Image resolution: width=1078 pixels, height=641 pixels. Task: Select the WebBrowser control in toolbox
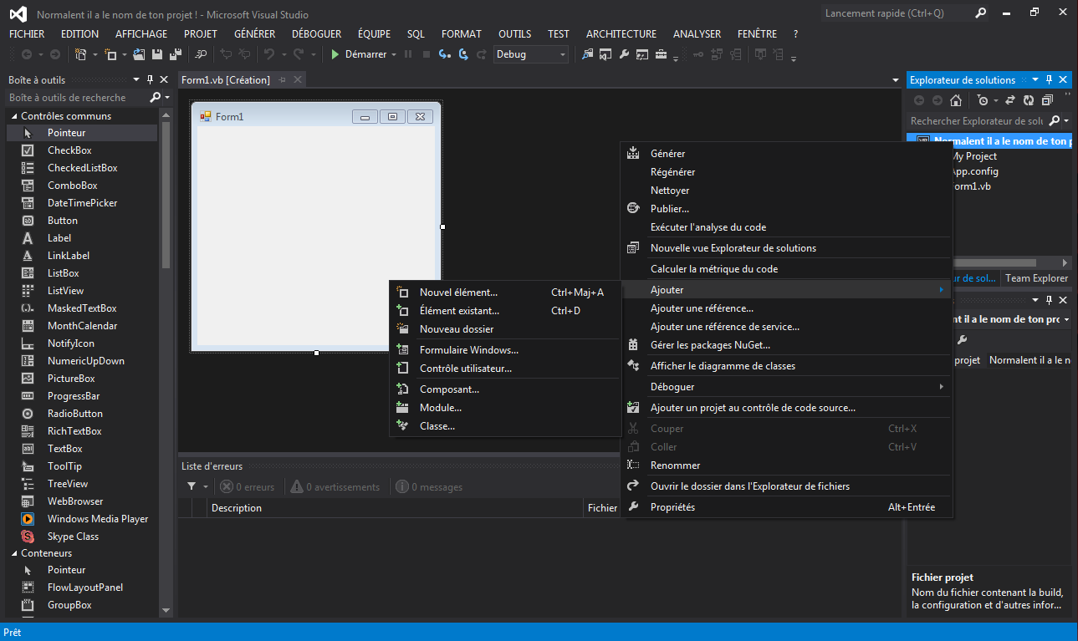(82, 501)
